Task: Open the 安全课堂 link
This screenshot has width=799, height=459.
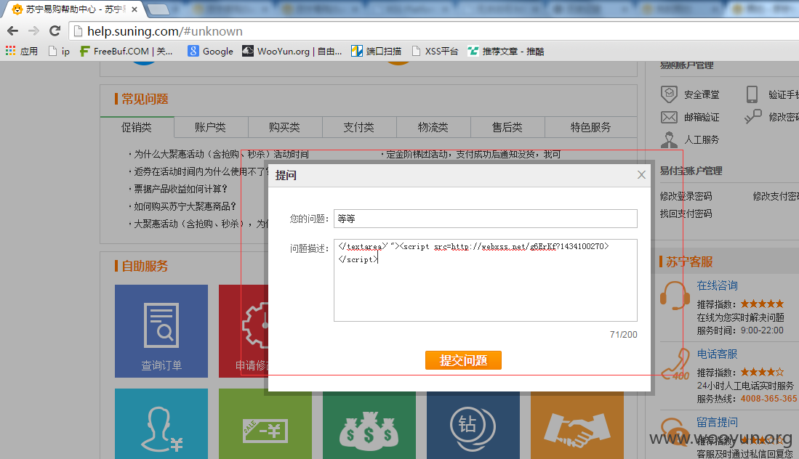Action: click(x=702, y=94)
